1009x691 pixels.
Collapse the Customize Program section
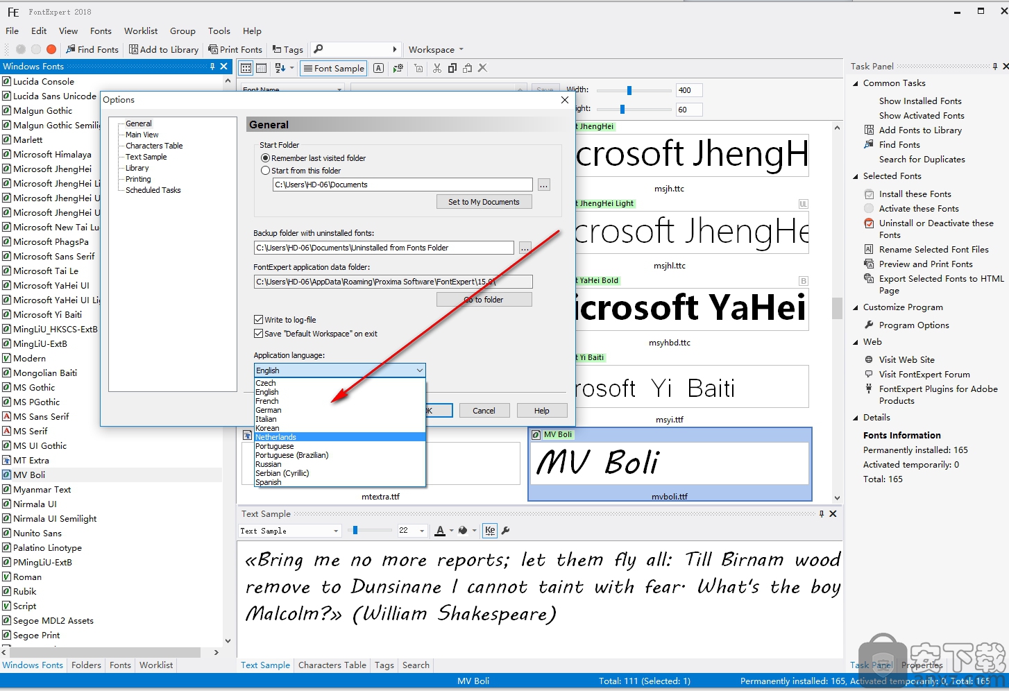[856, 307]
